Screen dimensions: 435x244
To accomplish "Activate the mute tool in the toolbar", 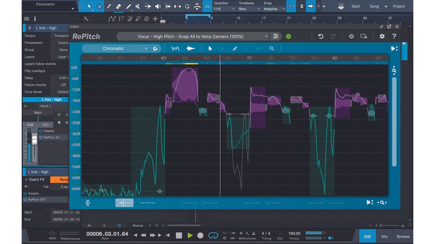I will pyautogui.click(x=138, y=6).
